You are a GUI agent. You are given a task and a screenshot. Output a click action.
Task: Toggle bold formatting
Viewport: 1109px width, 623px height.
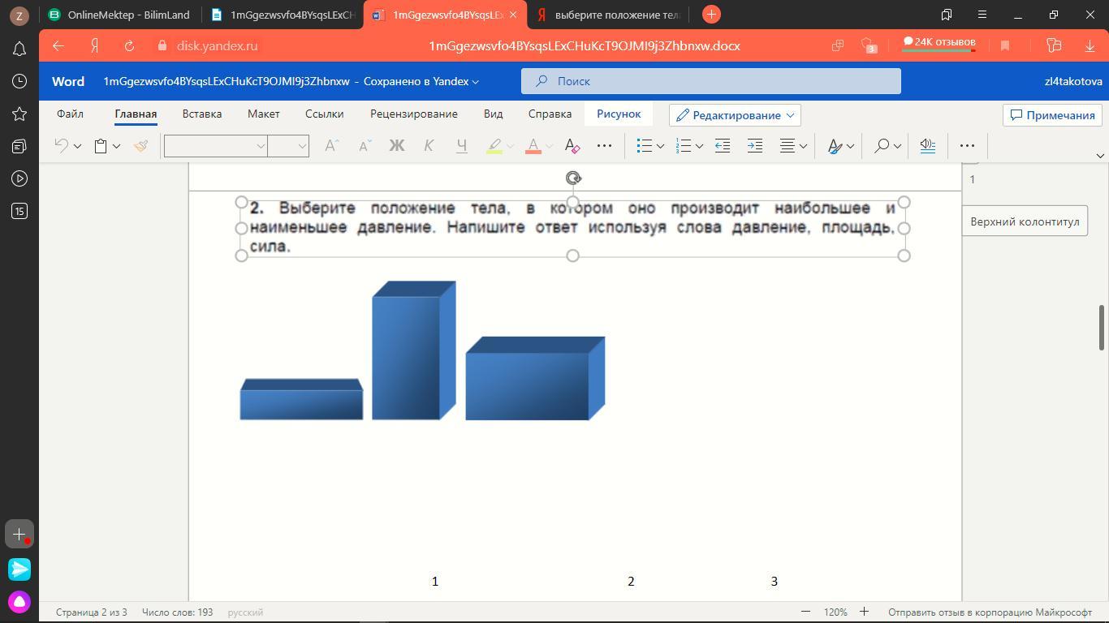[396, 146]
